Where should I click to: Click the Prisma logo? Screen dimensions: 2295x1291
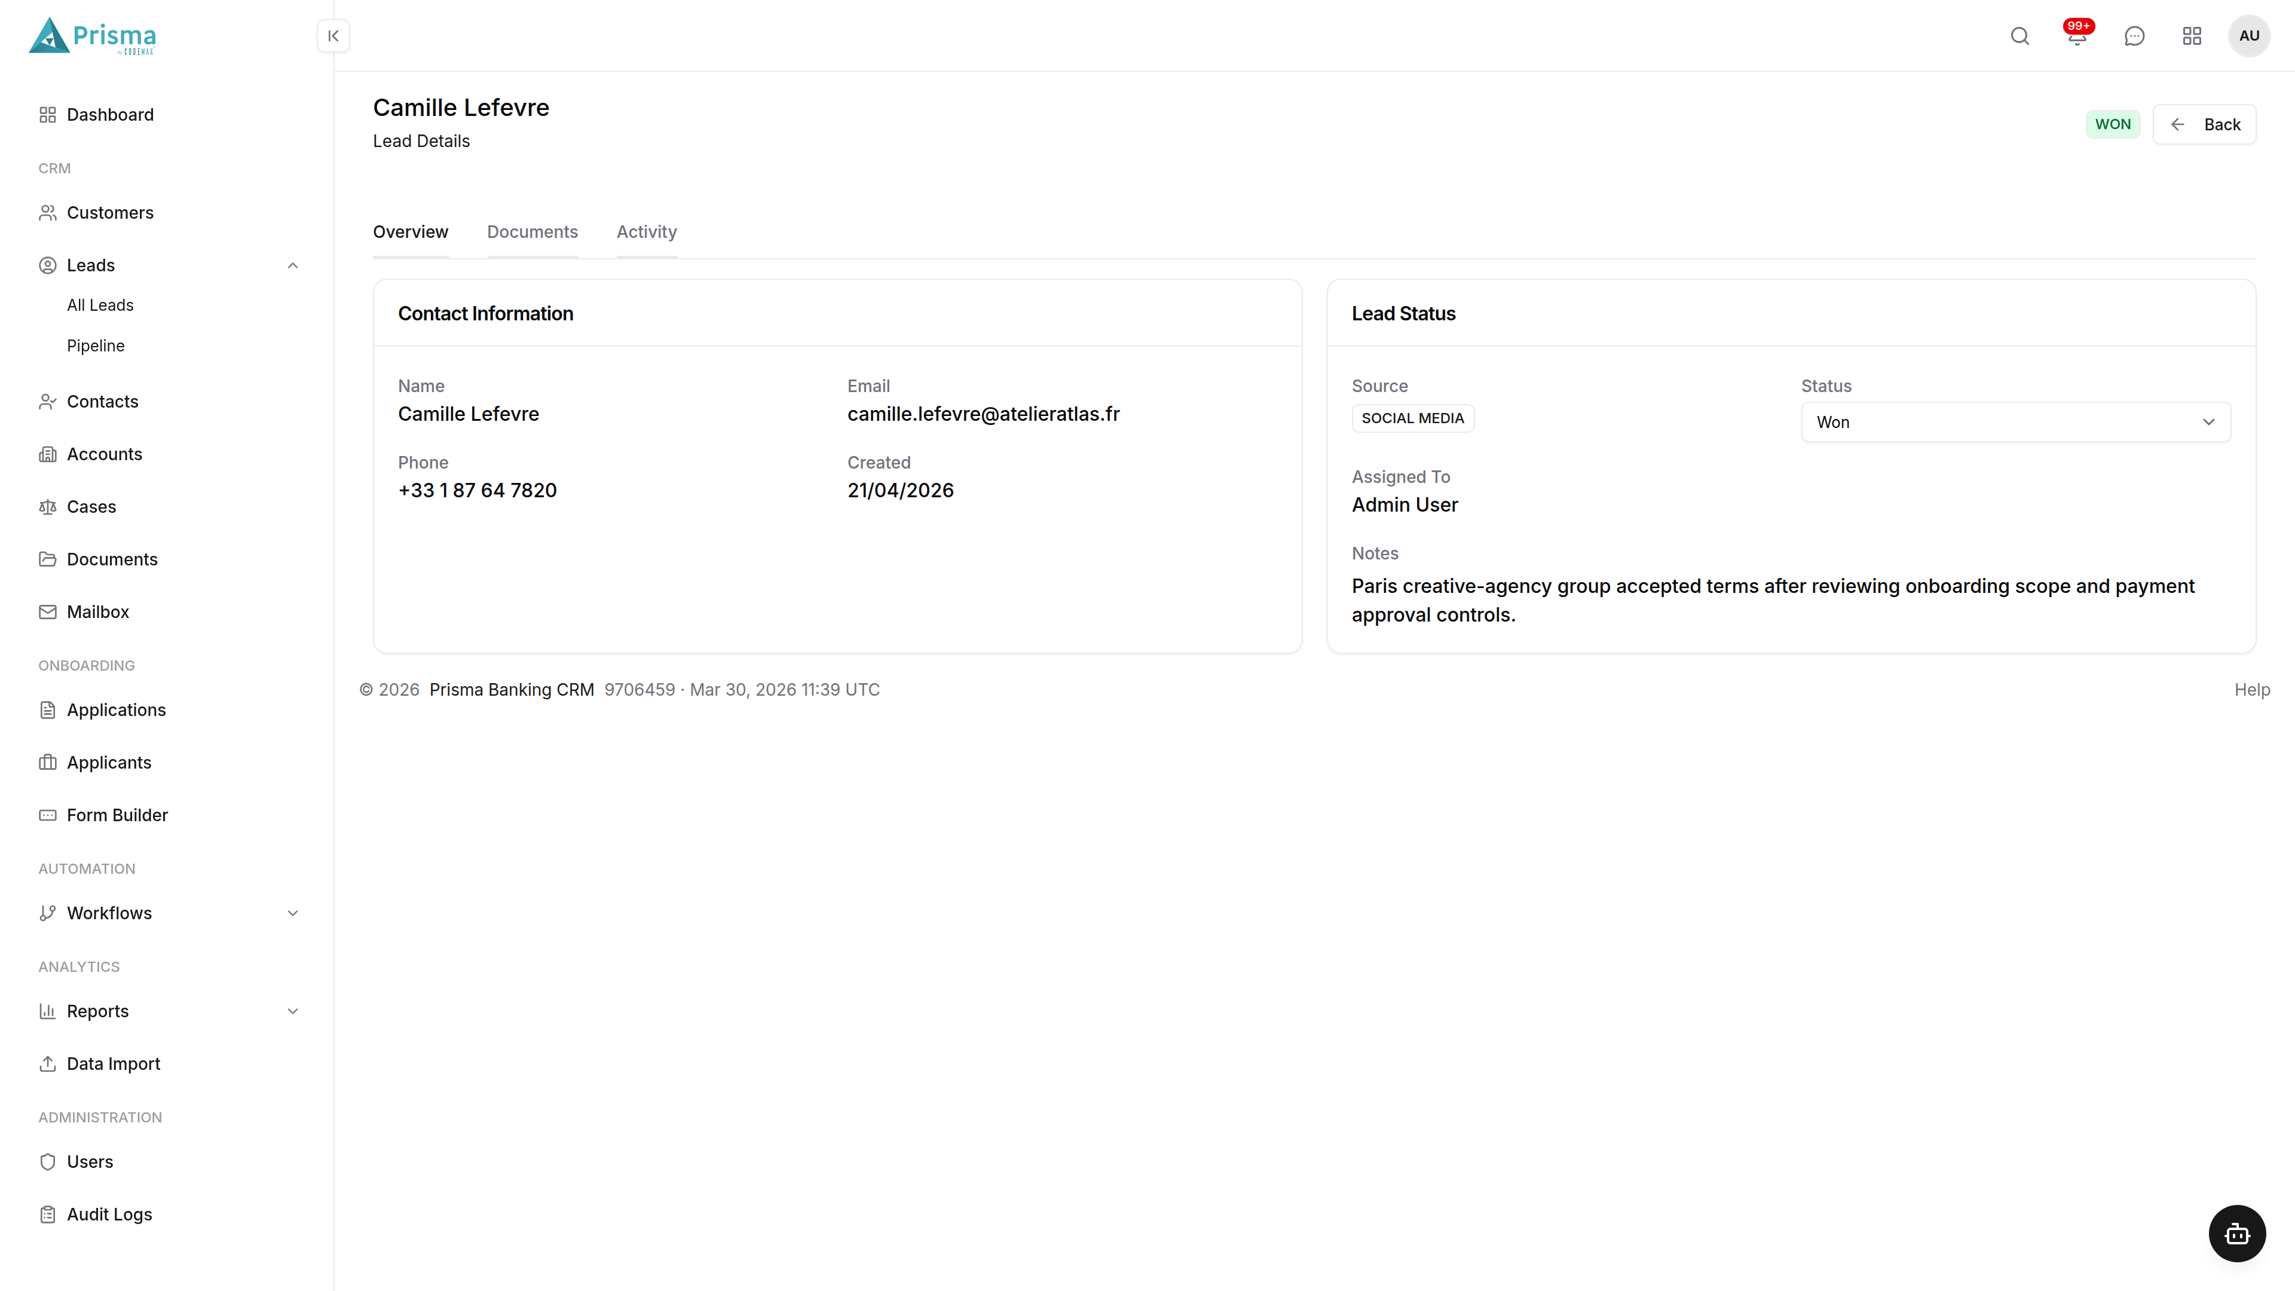coord(93,36)
